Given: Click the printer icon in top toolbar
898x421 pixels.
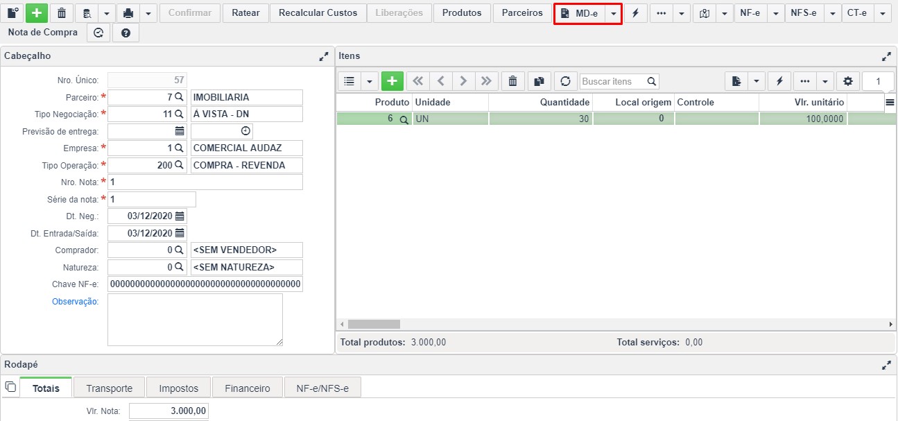Looking at the screenshot, I should coord(128,12).
